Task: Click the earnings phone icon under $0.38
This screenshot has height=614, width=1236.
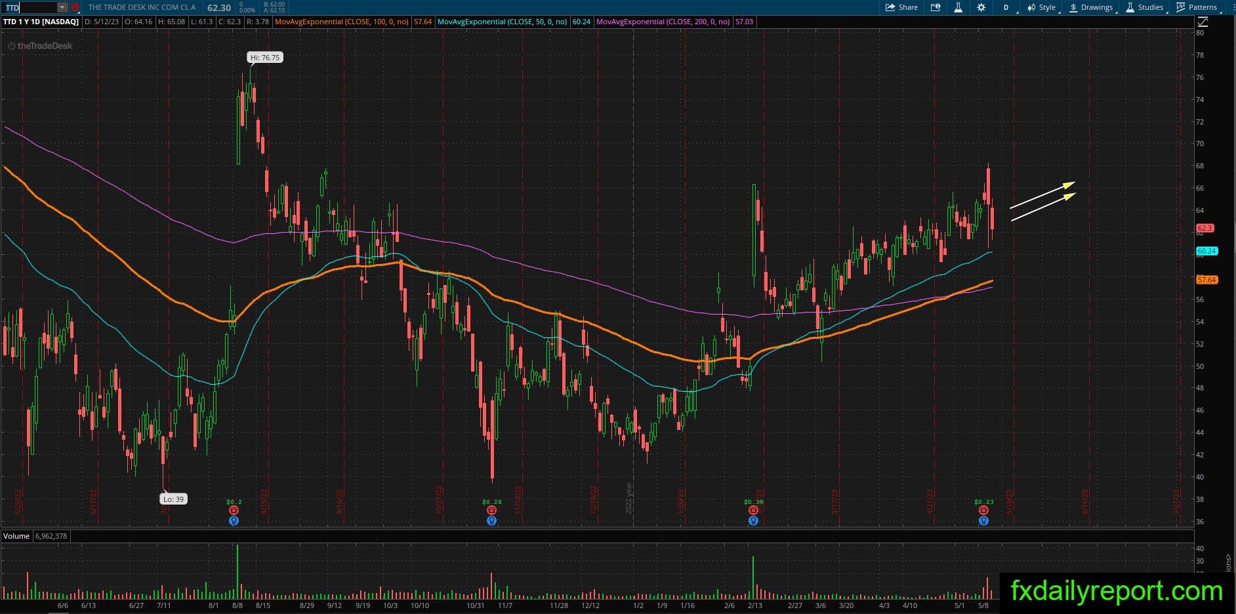Action: 753,510
